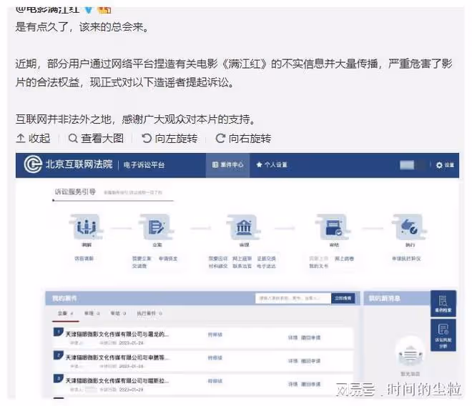Screen dimensions: 472x406
Task: Open the 电子送达 link
Action: (x=267, y=266)
